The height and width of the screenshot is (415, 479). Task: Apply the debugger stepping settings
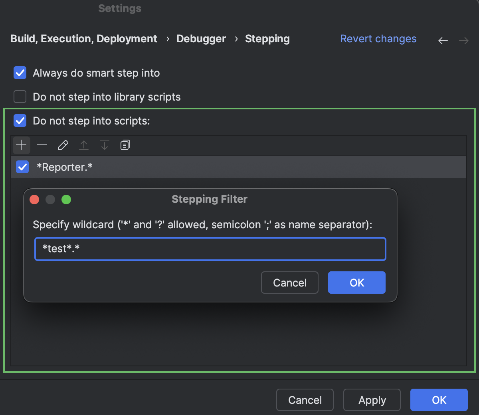[372, 400]
